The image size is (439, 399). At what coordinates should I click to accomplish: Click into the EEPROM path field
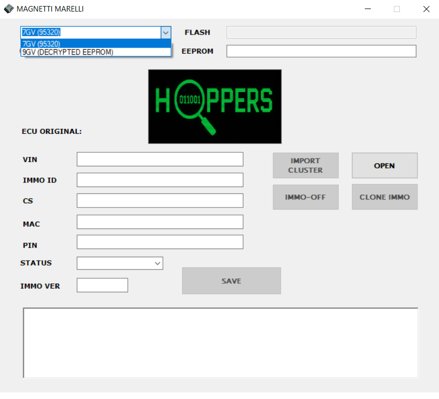(x=321, y=51)
